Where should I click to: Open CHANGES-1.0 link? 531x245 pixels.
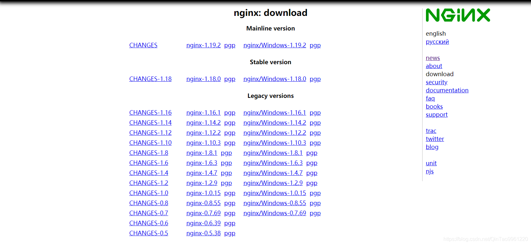149,193
